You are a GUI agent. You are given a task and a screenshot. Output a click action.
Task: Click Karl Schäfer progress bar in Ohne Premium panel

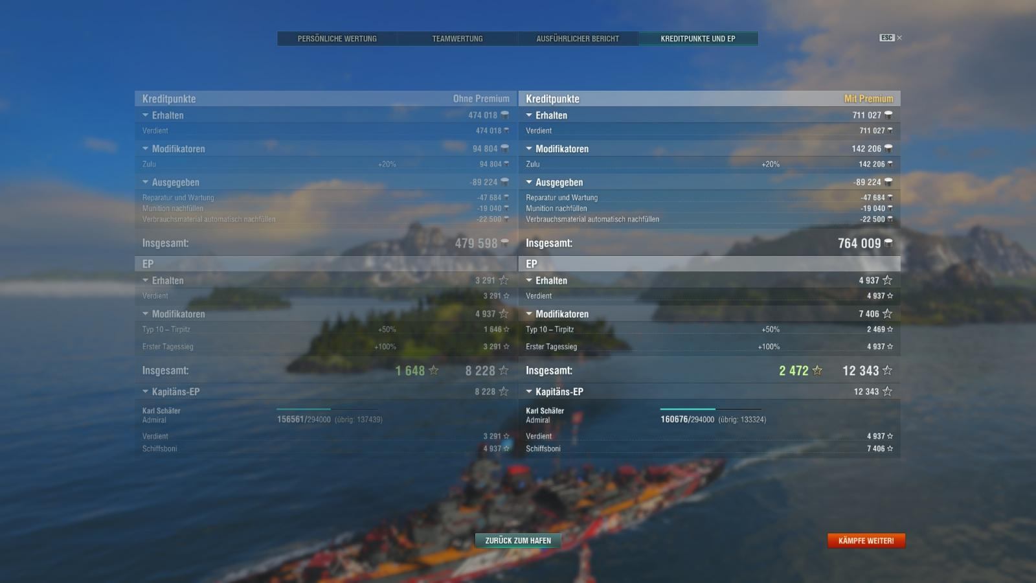coord(329,409)
